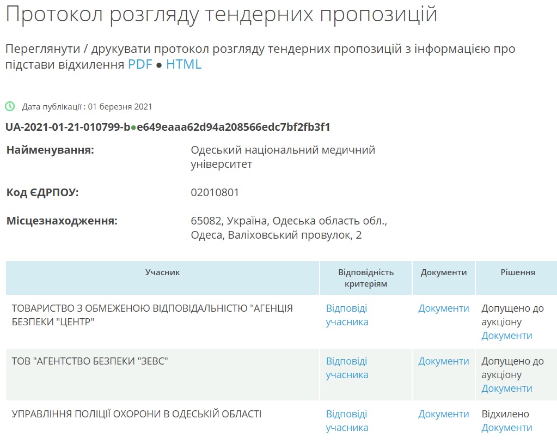Open decision Документи under Допущено for ЗЕВС
Screen dimensions: 557x443
tap(506, 389)
